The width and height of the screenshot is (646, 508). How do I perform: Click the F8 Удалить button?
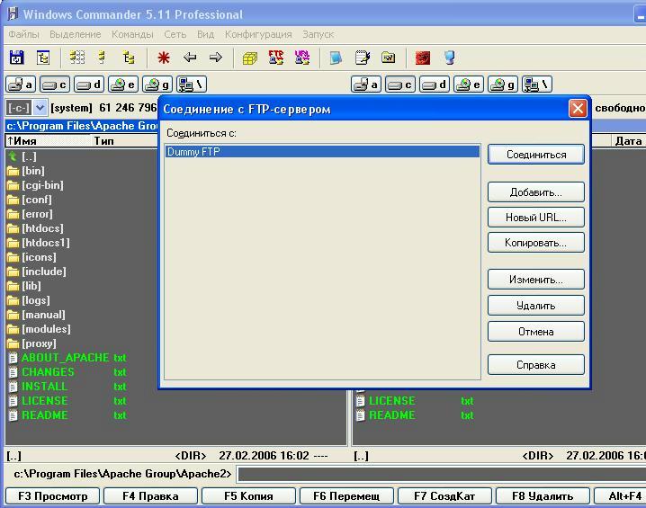(543, 496)
